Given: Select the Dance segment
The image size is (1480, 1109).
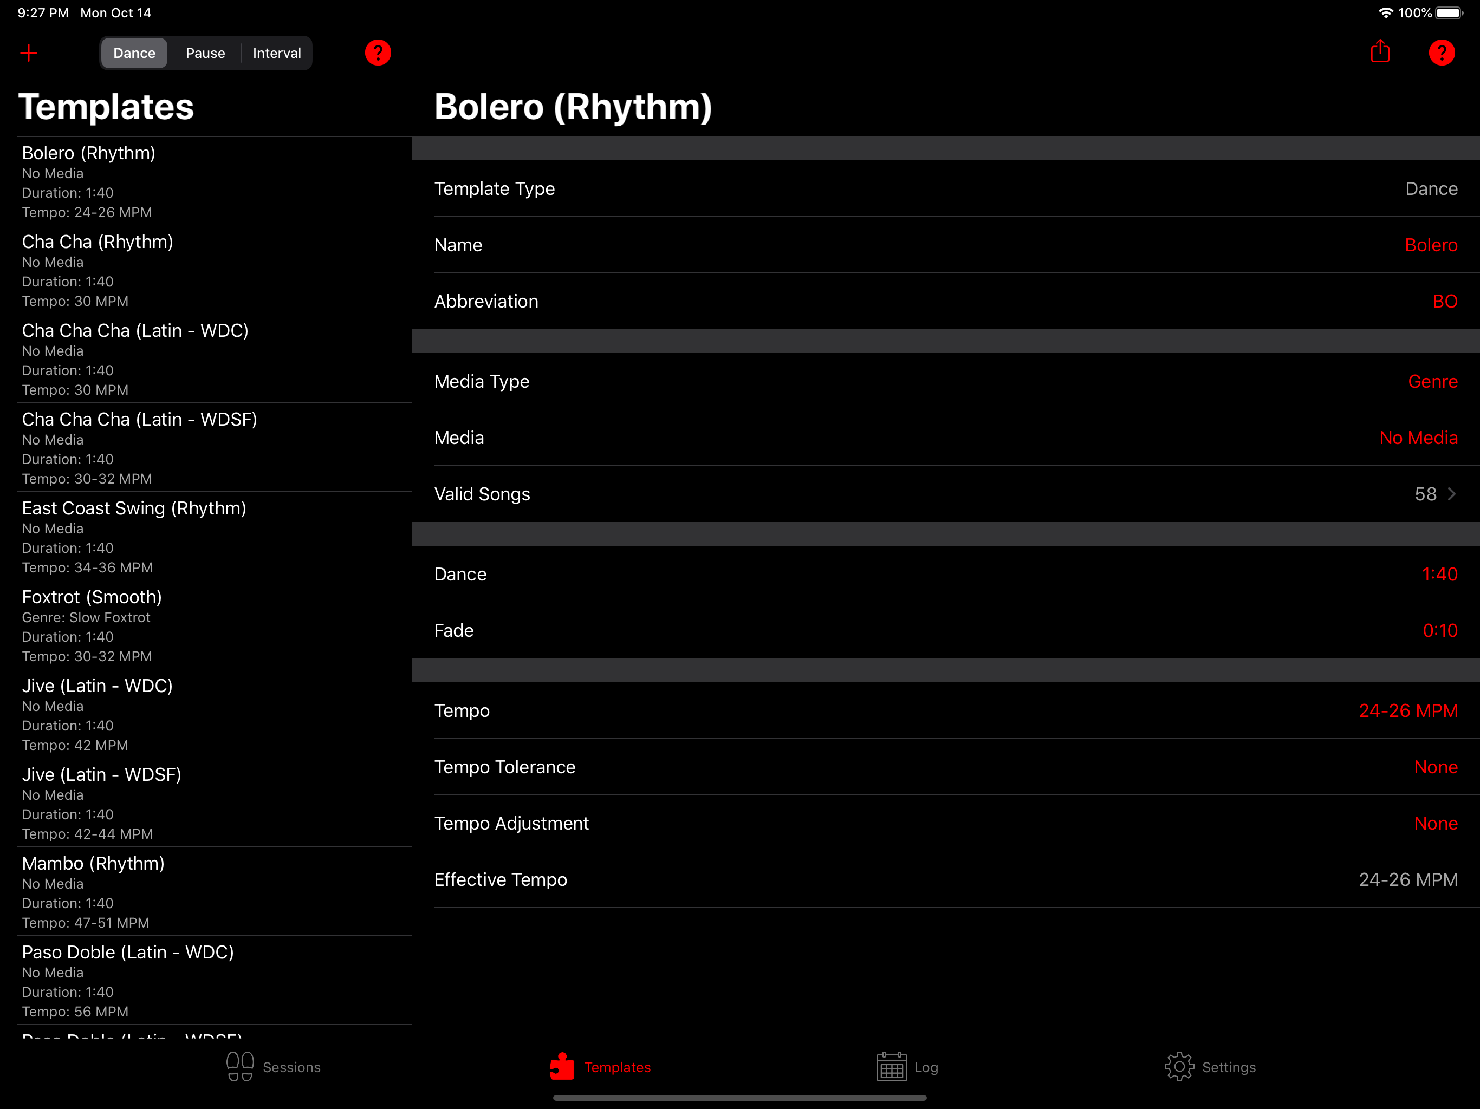Looking at the screenshot, I should (134, 53).
